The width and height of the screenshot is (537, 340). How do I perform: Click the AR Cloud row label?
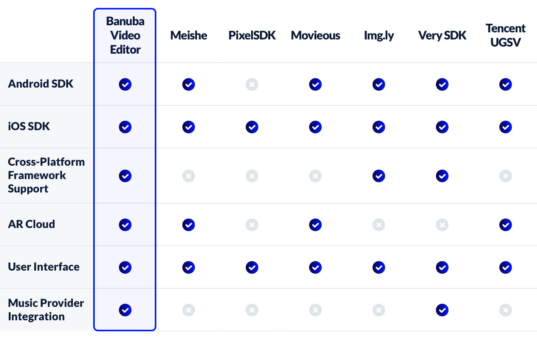coord(32,224)
